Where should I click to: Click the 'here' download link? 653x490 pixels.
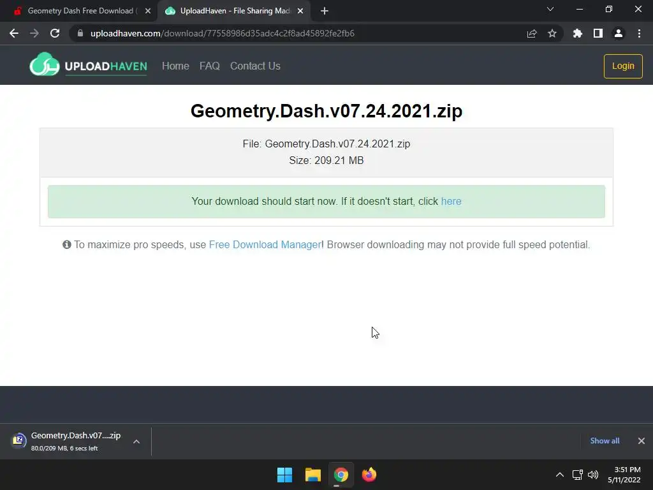(451, 201)
